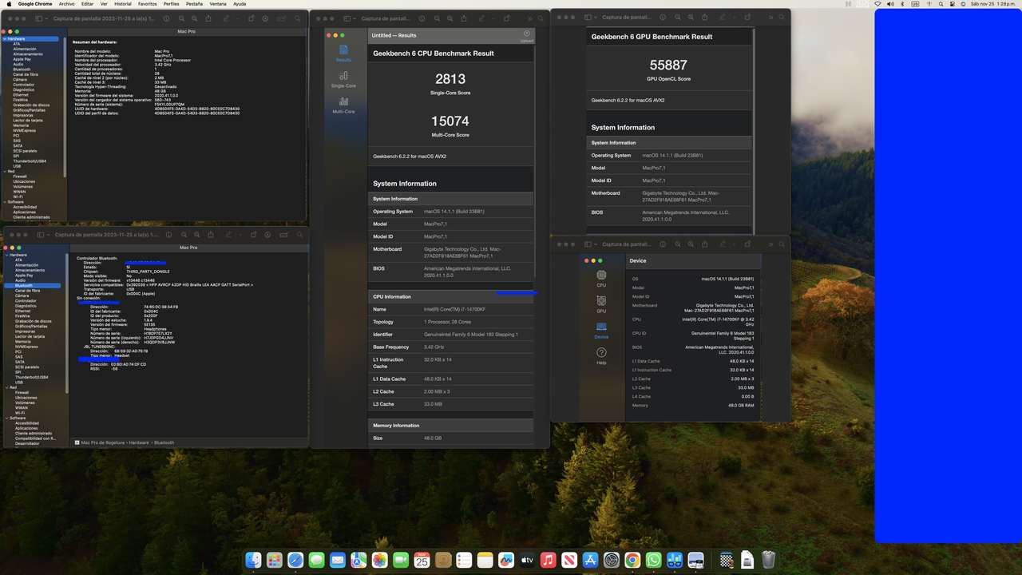Toggle sidebar in Device info Preview window
The height and width of the screenshot is (575, 1022).
[x=588, y=244]
